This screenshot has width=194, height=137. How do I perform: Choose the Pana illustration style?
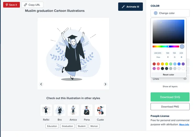[87, 110]
